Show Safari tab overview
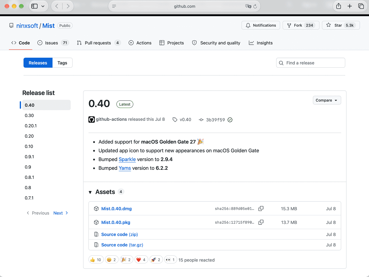 [x=361, y=6]
